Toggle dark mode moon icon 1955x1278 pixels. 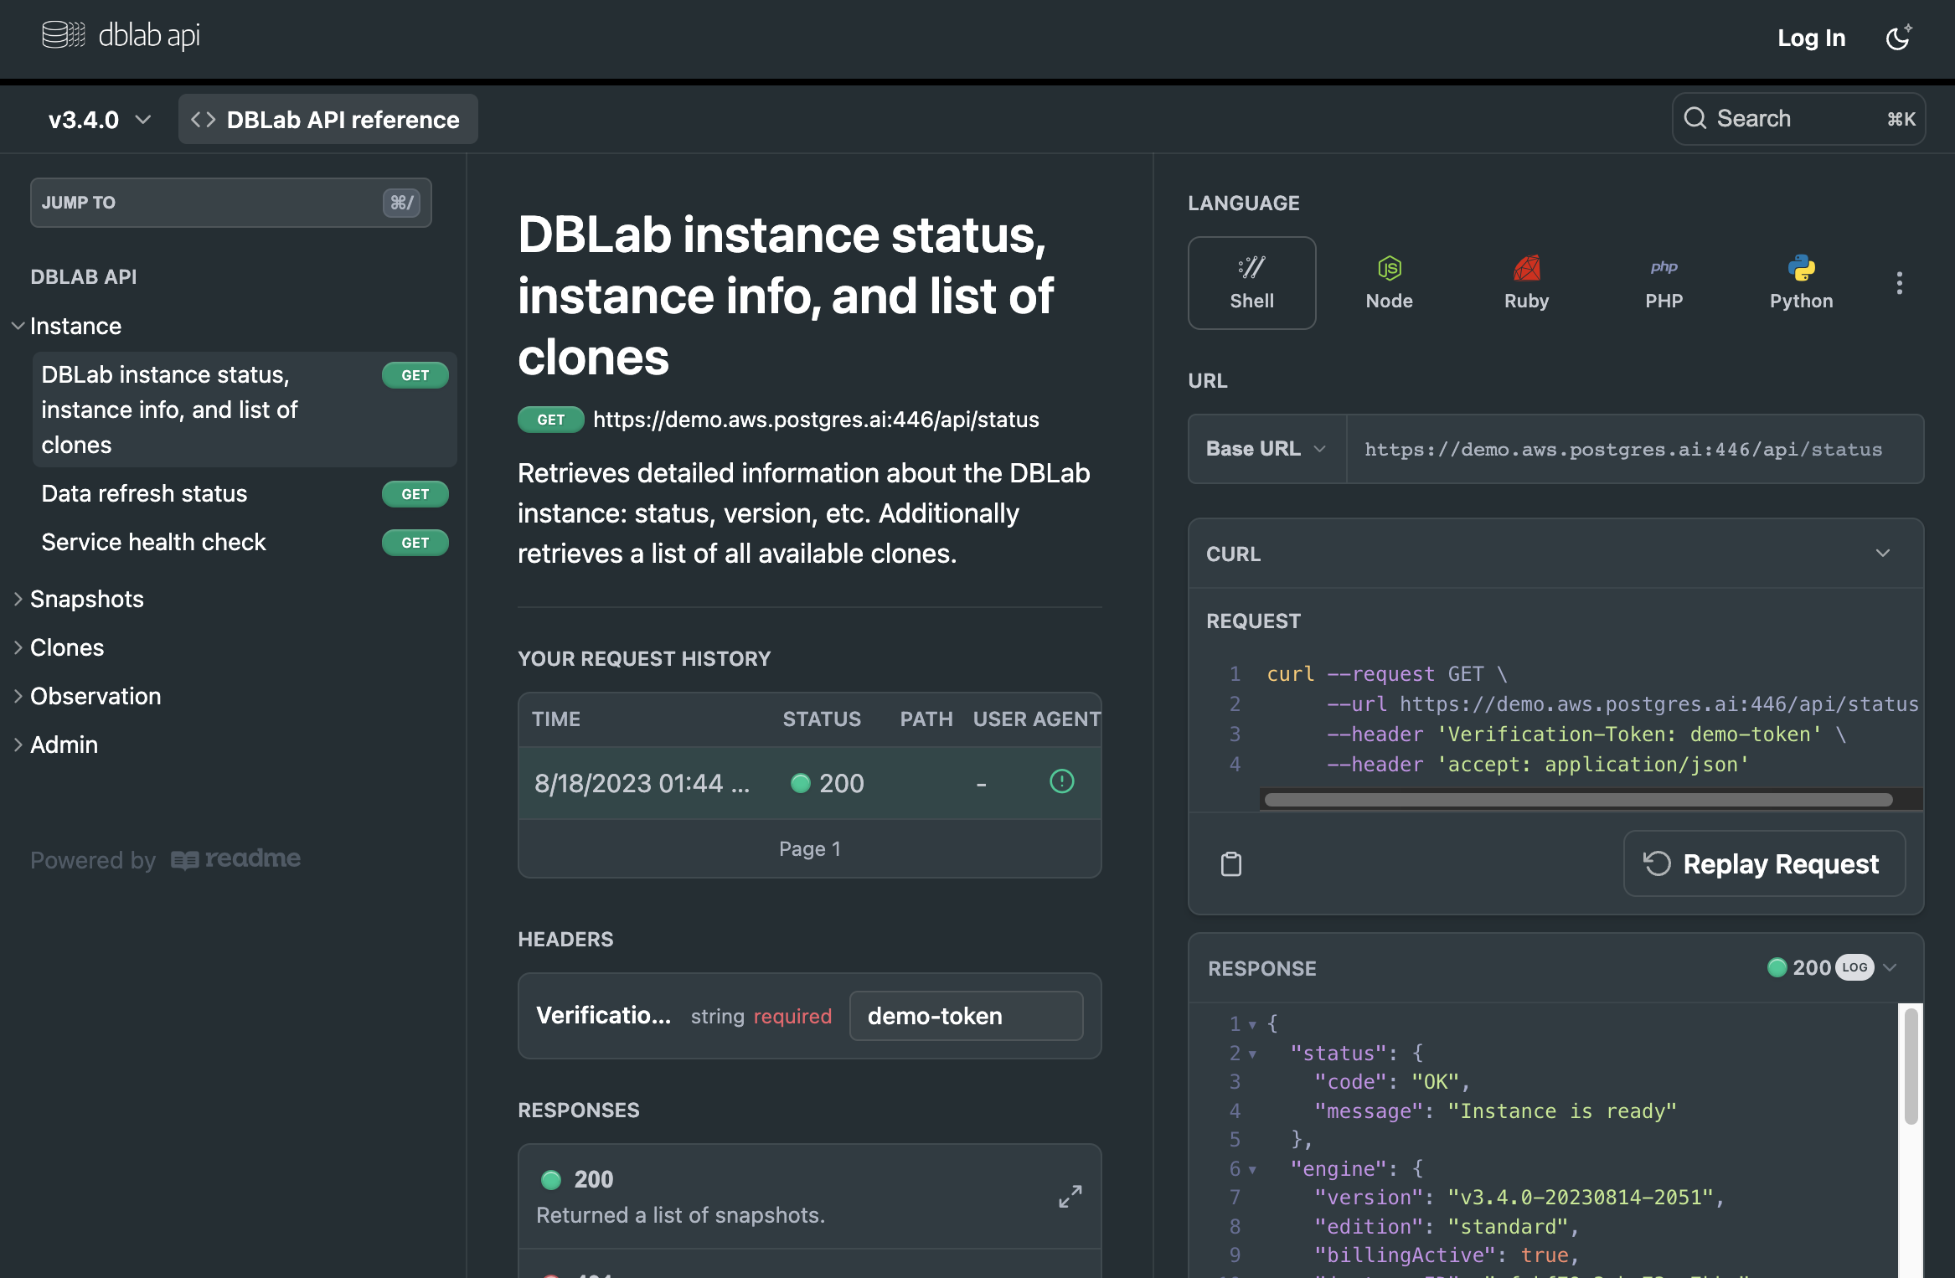point(1898,38)
